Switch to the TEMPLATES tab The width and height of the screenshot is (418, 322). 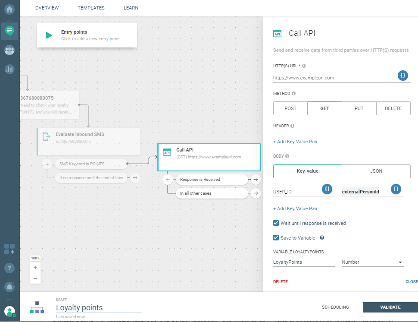(91, 8)
